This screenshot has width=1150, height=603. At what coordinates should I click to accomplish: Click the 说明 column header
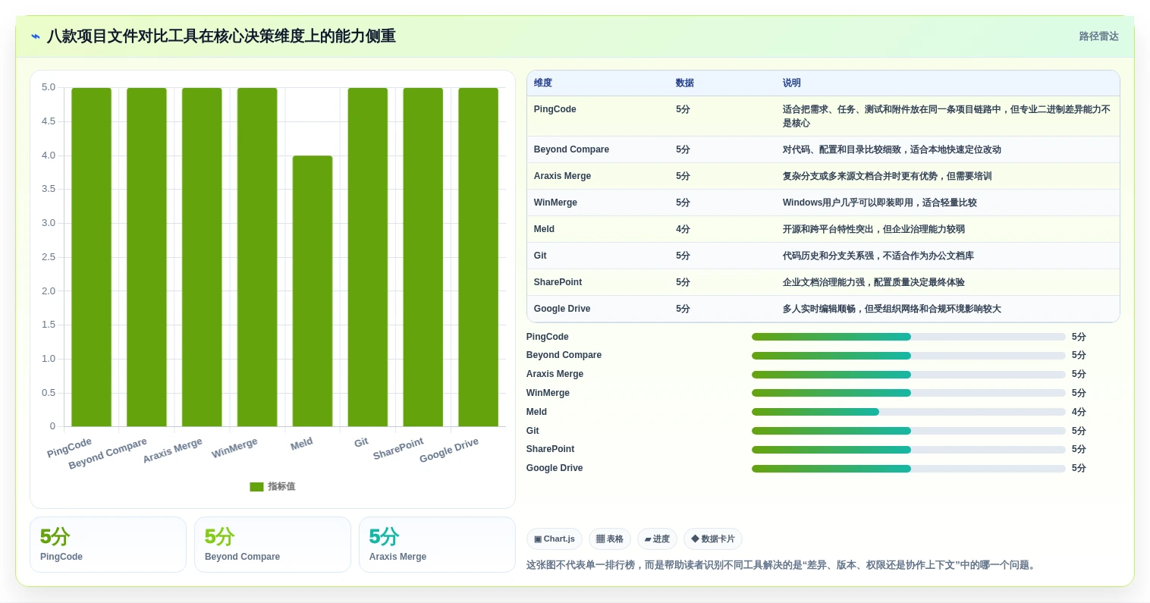[792, 83]
